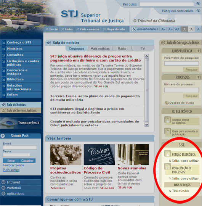
Task: Click the Push antigo link
Action: coord(11,170)
